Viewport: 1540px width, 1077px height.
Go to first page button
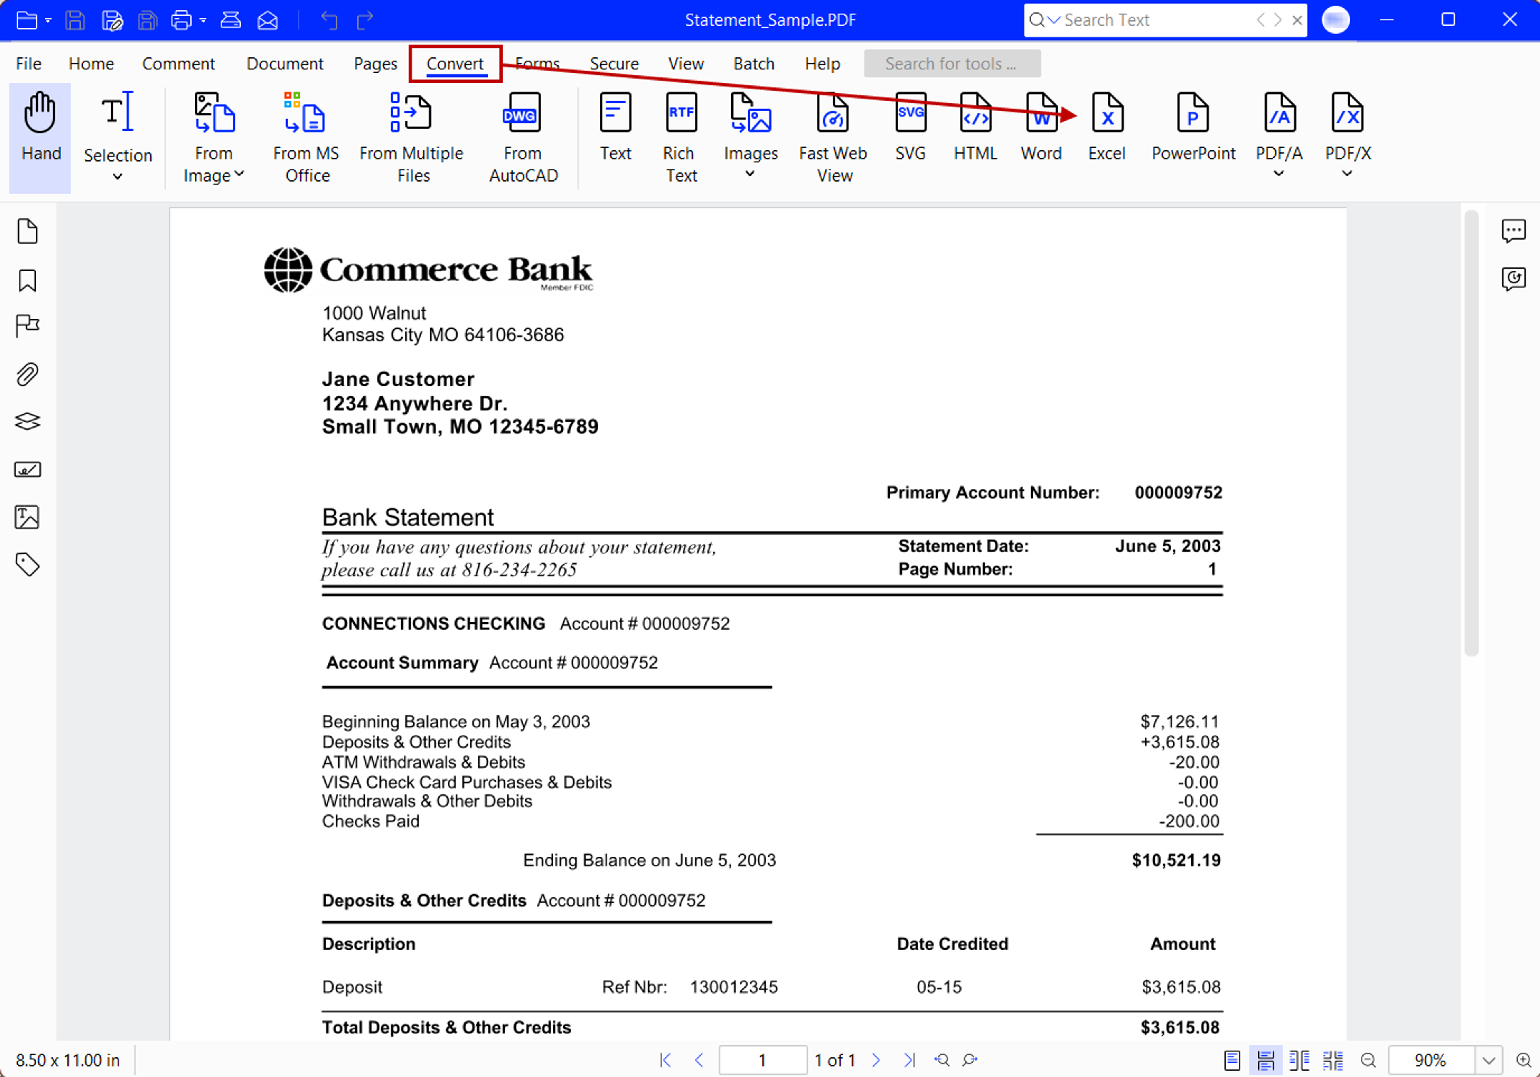[x=665, y=1060]
